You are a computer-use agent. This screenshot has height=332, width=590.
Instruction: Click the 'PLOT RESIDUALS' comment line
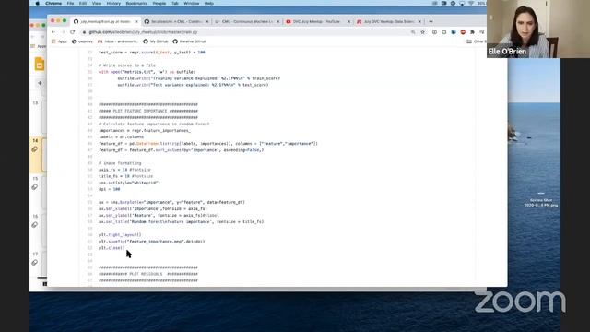point(148,274)
